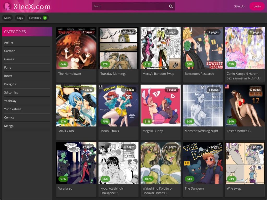Screen dimensions: 267x200
Task: Select the Anime category
Action: pos(9,42)
